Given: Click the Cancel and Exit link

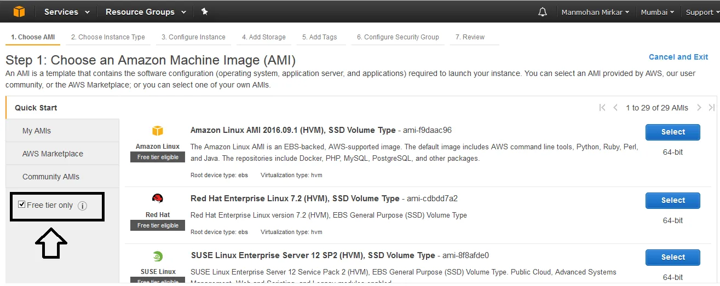Looking at the screenshot, I should tap(678, 57).
